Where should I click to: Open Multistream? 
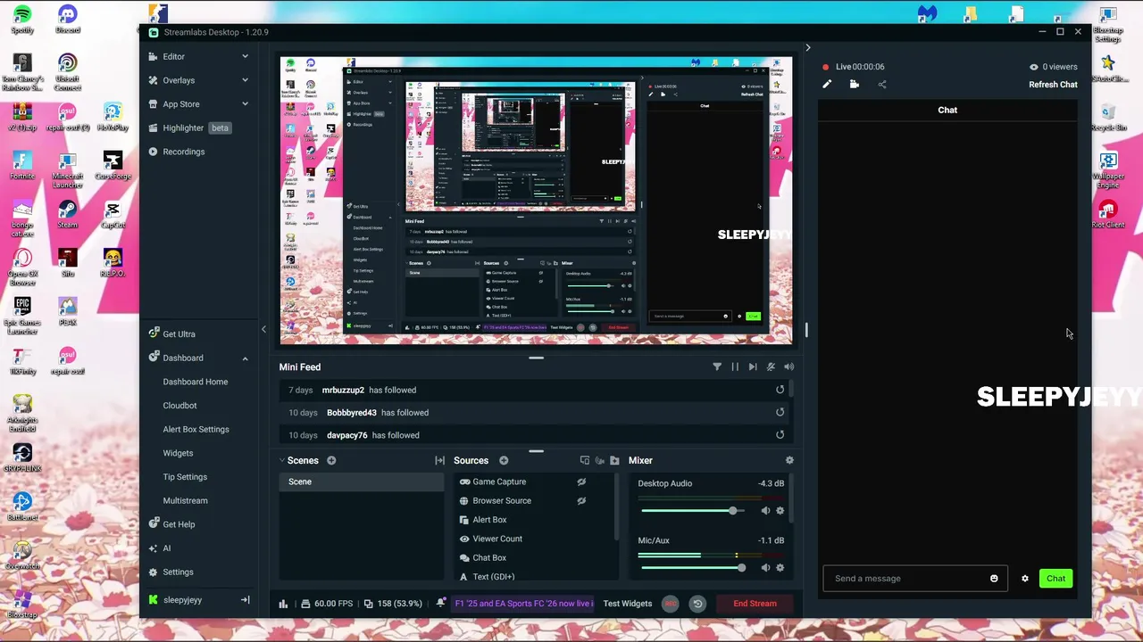click(185, 500)
